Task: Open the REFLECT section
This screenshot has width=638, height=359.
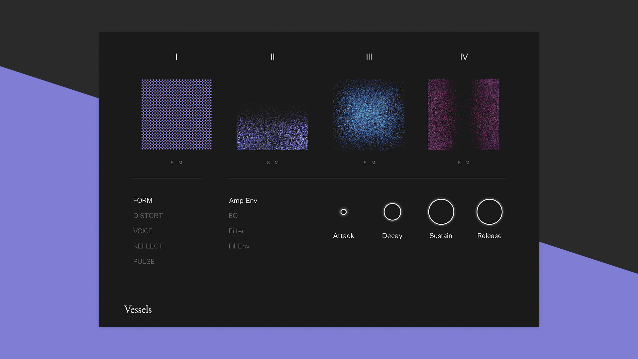Action: [x=148, y=246]
